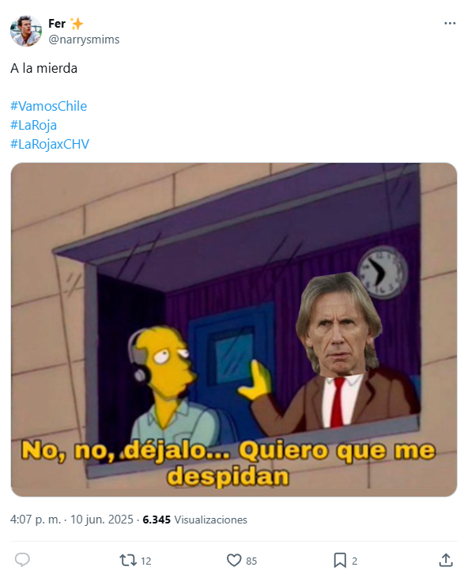The height and width of the screenshot is (582, 464).
Task: Click the repost arrows icon
Action: click(128, 560)
